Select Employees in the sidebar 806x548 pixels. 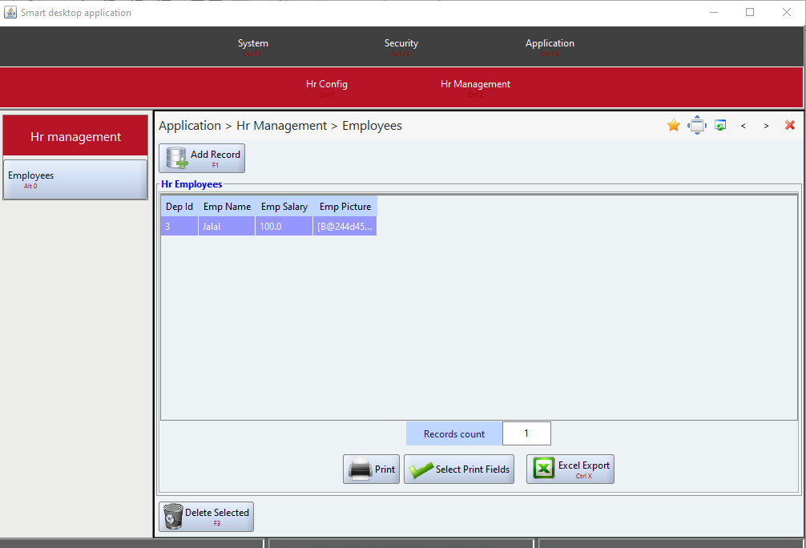[75, 179]
